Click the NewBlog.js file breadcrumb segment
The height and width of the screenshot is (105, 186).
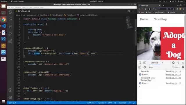(56, 15)
